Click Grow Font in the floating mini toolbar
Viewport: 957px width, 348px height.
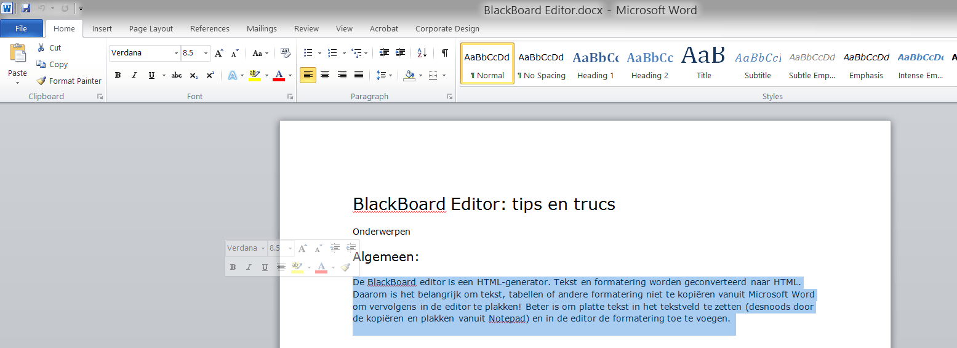(x=302, y=248)
